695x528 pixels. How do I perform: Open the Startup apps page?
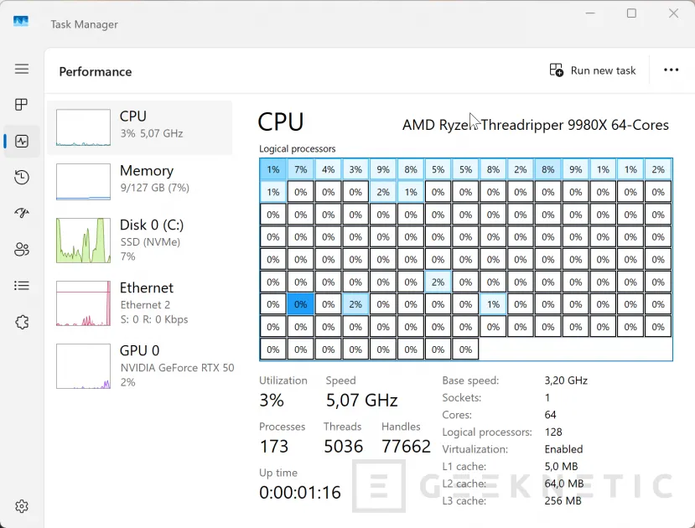pyautogui.click(x=21, y=213)
